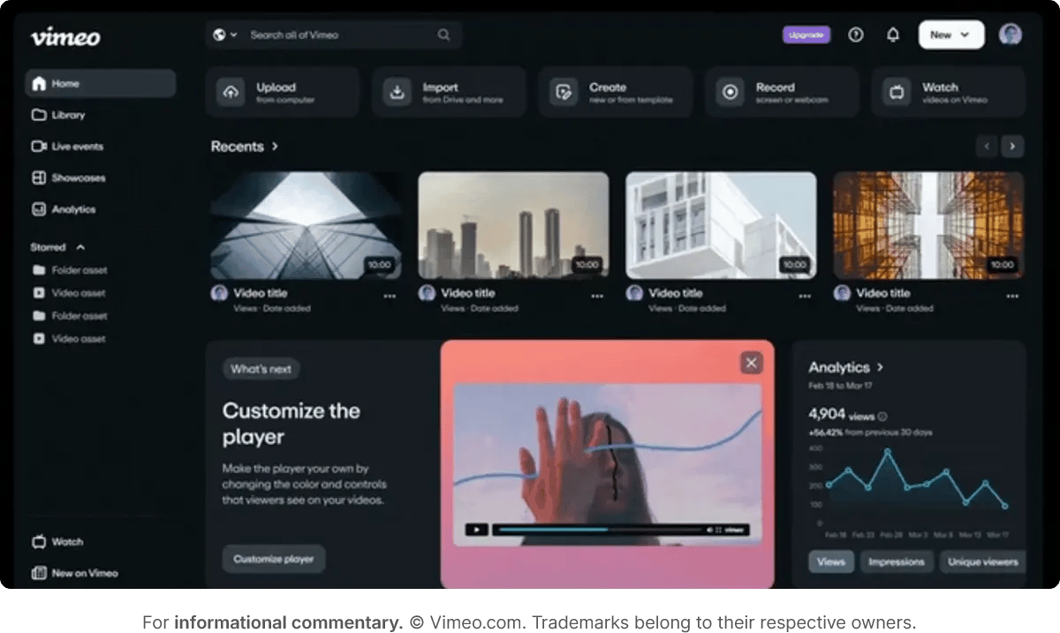Open the search scope globe dropdown
Viewport: 1060px width, 633px height.
(x=226, y=34)
